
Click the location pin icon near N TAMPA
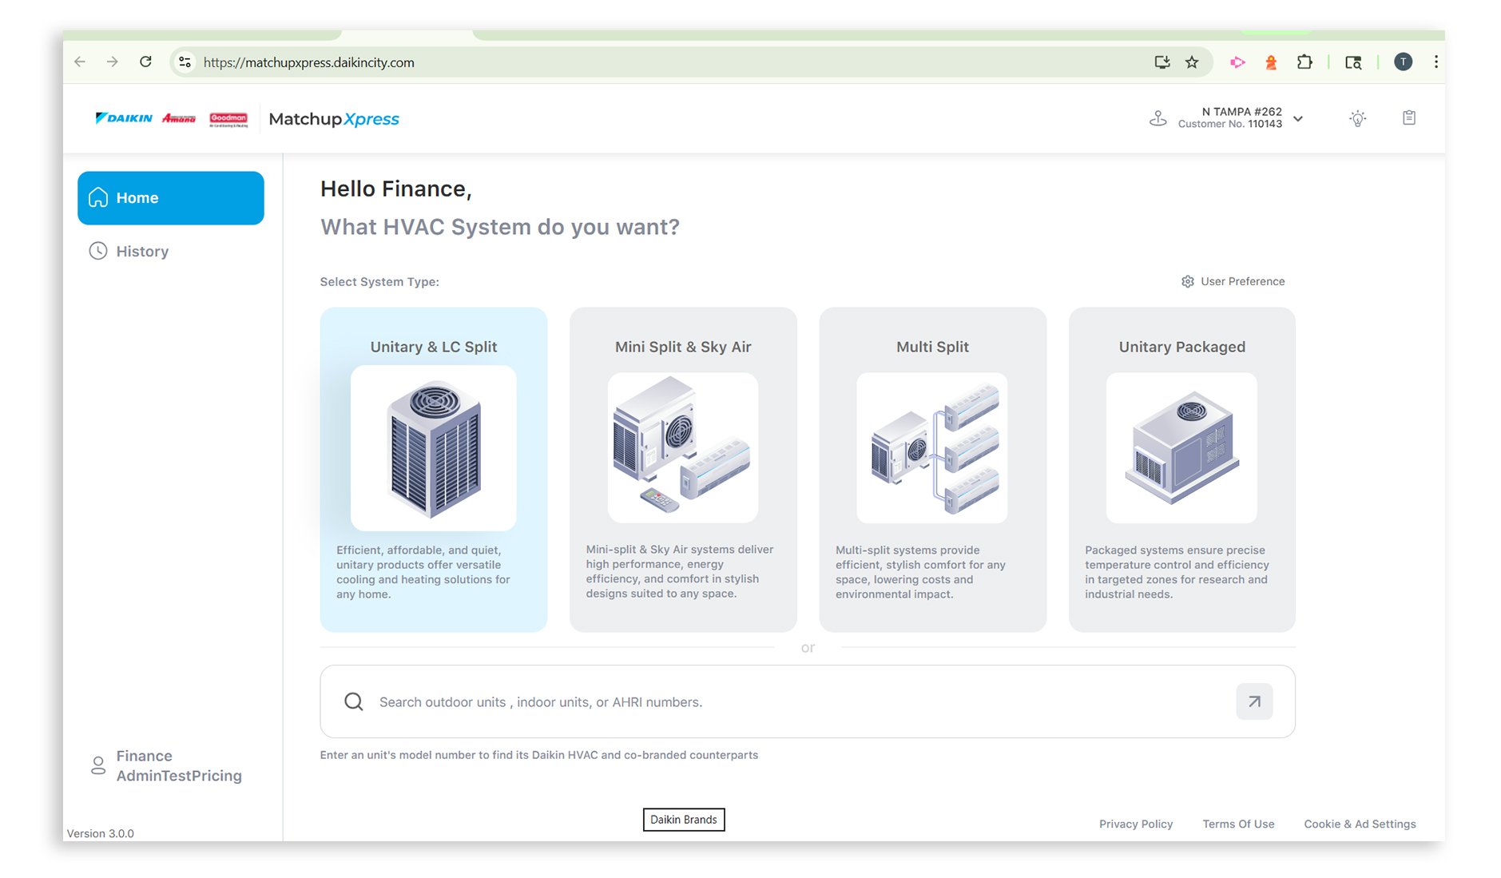click(1158, 118)
